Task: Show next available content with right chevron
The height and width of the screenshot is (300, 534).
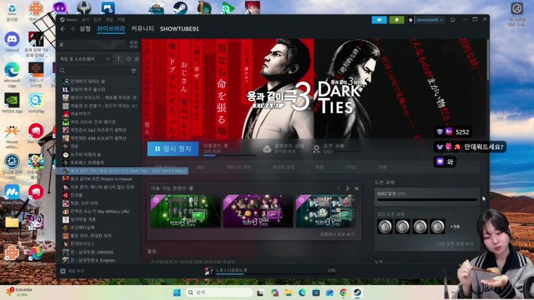Action: 348,188
